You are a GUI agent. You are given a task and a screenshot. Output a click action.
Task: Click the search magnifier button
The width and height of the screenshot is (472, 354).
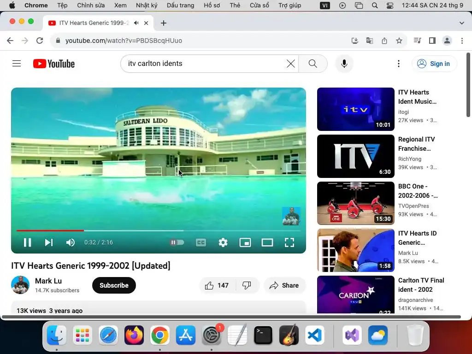[x=313, y=64]
